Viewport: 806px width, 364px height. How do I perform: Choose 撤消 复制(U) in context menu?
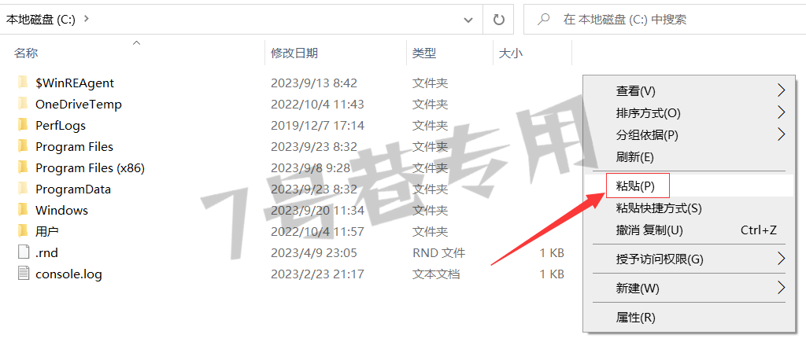689,230
